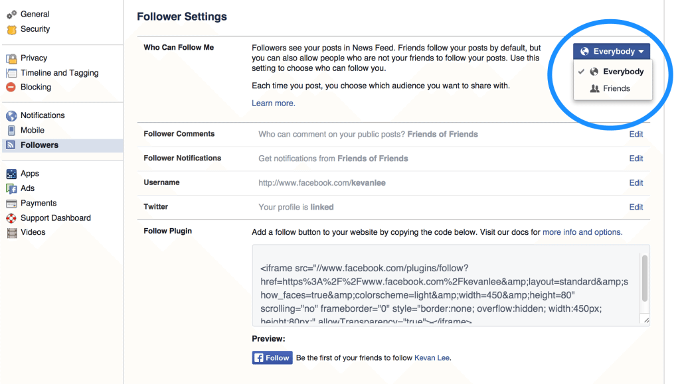Select the checkmarked Everybody option
Image resolution: width=680 pixels, height=384 pixels.
click(617, 71)
